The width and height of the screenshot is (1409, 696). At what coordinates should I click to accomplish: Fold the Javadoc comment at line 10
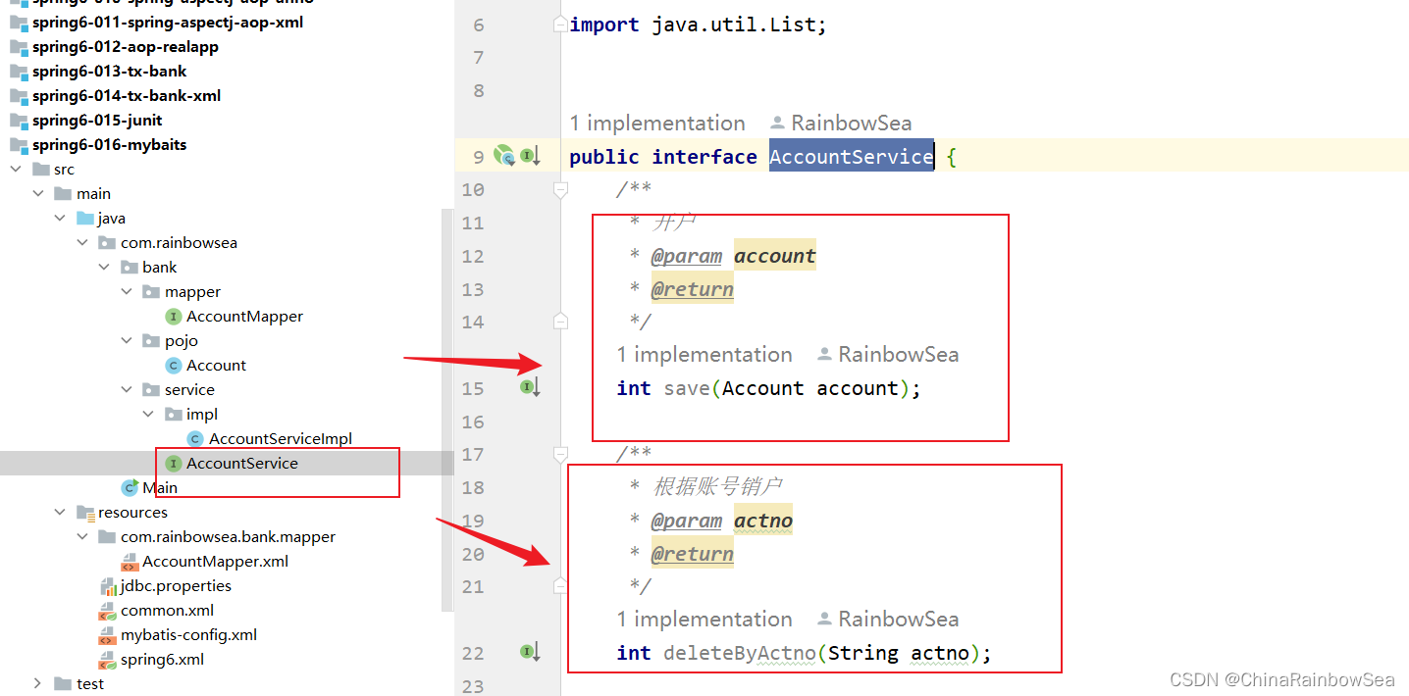(560, 189)
